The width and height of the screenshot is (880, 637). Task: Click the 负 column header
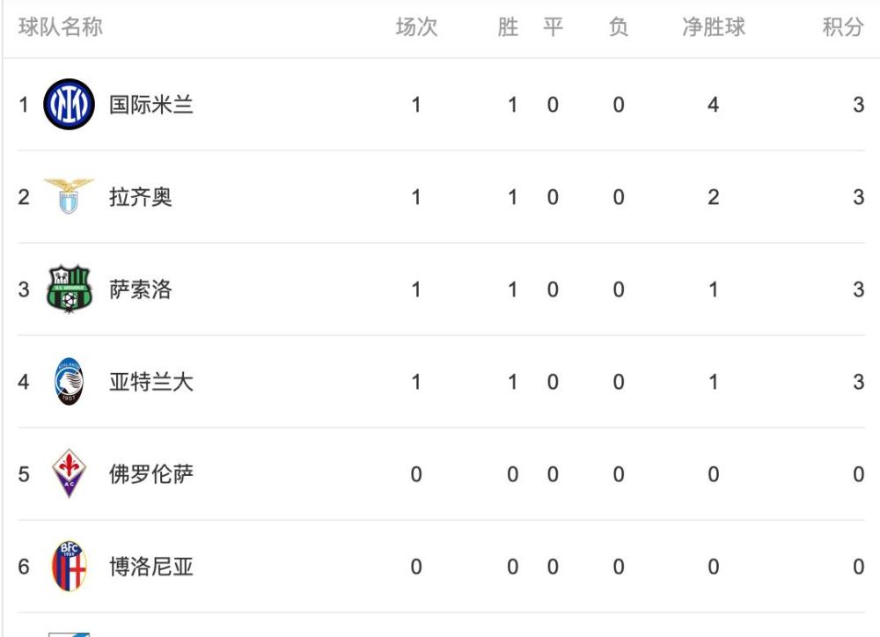click(619, 27)
